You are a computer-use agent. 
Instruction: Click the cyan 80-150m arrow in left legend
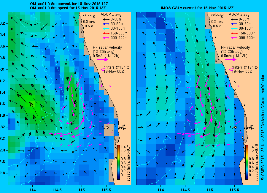106,29
